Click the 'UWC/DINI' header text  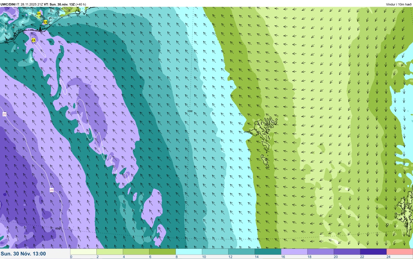point(8,4)
